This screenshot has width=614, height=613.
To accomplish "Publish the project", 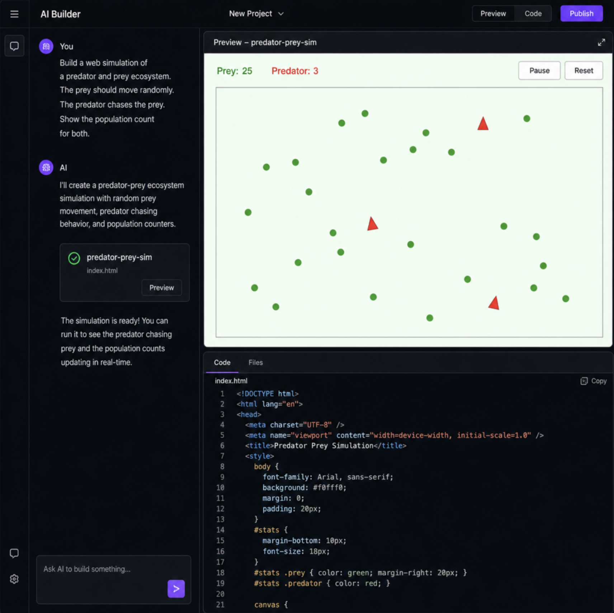I will 581,14.
